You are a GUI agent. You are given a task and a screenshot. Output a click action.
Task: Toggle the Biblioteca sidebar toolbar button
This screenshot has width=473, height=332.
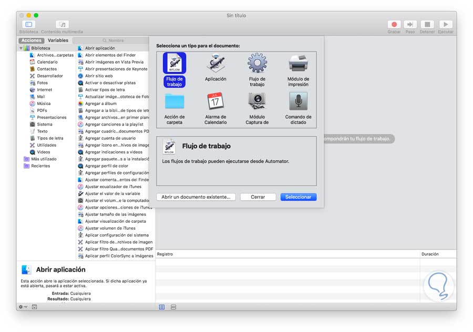coord(29,24)
